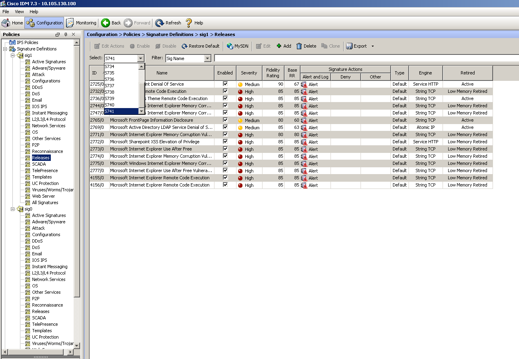Click the Add plus icon
Screen dimensions: 519x359
(279, 46)
